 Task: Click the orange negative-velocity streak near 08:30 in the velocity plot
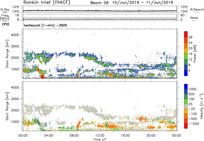(78, 125)
